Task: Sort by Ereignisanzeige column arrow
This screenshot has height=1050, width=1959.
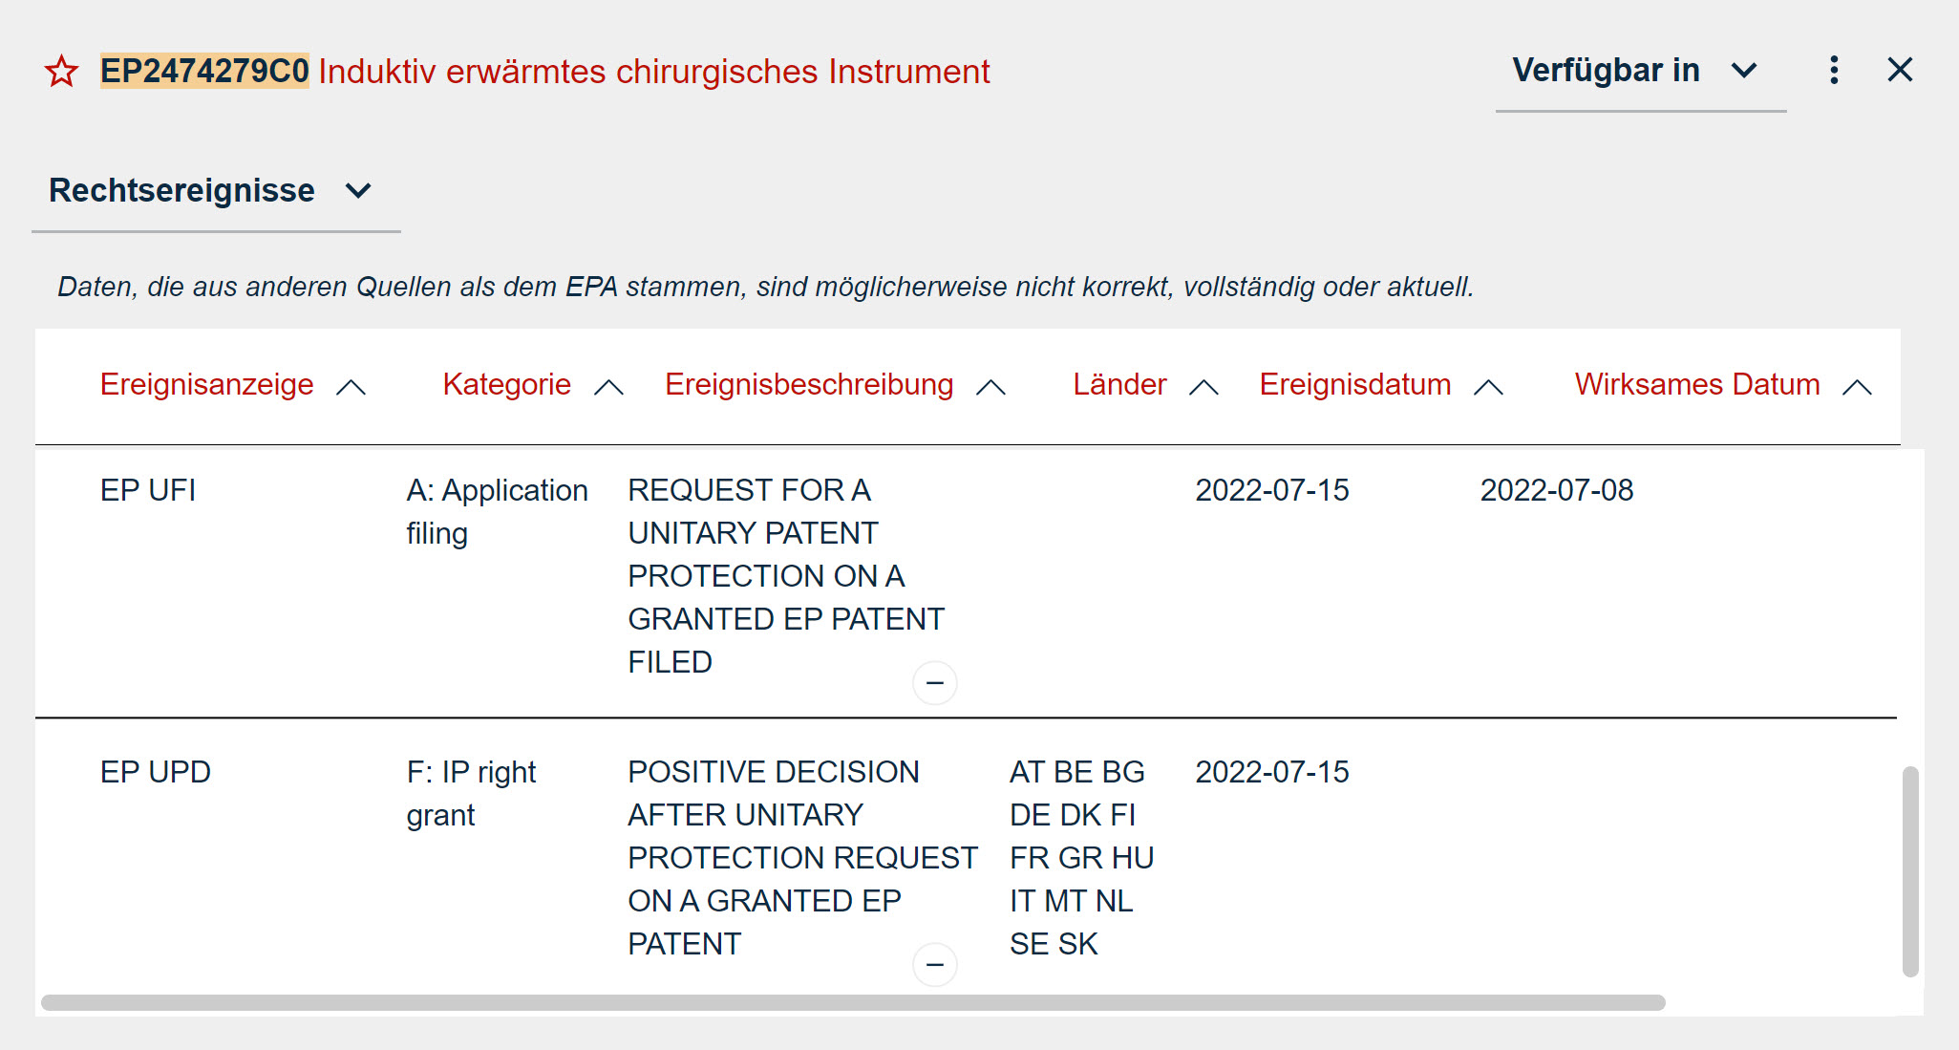Action: click(351, 387)
